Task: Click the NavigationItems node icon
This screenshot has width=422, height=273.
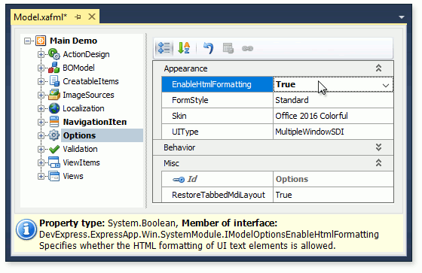Action: [54, 122]
